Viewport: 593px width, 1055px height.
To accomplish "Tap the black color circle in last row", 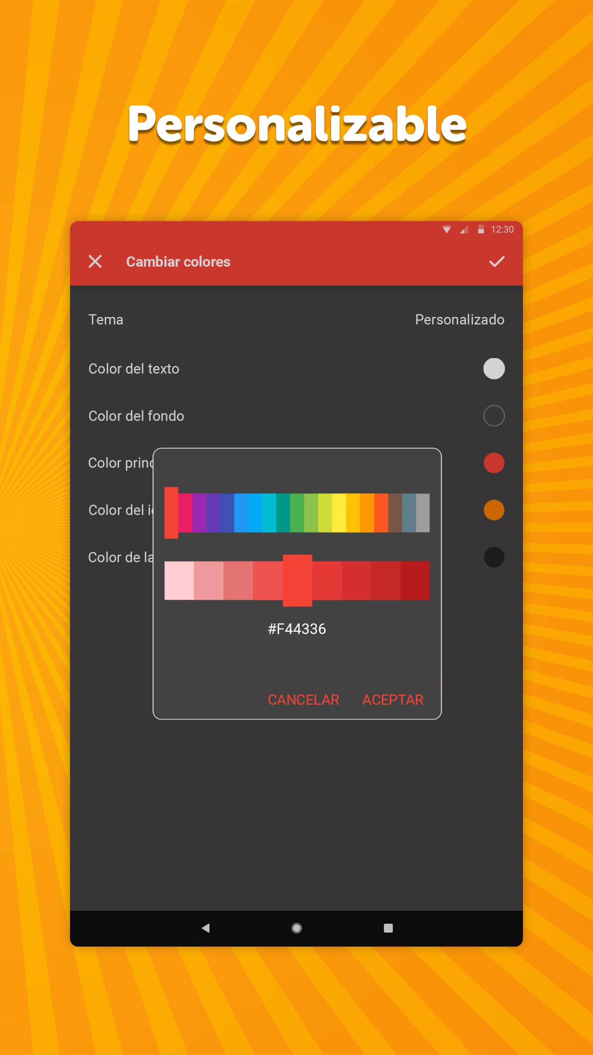I will [x=494, y=557].
